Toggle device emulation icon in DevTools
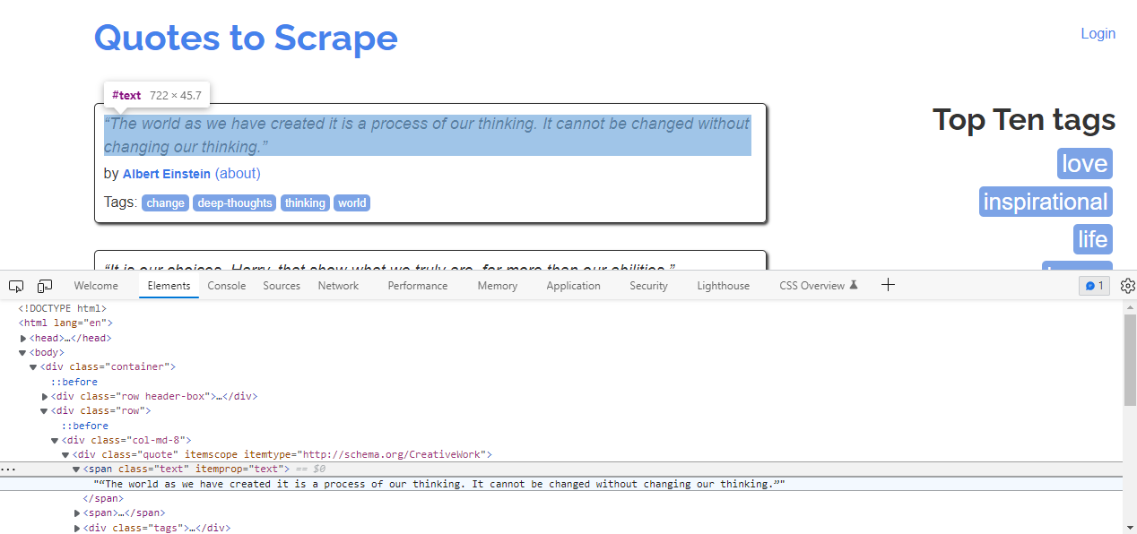The height and width of the screenshot is (534, 1137). (45, 286)
